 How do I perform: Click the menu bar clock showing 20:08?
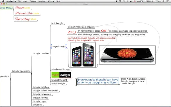[158, 1]
